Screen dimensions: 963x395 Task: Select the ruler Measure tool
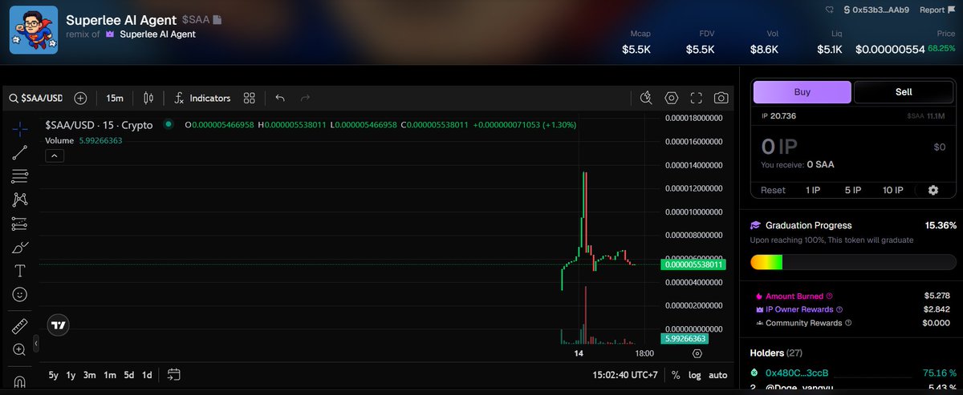coord(20,325)
